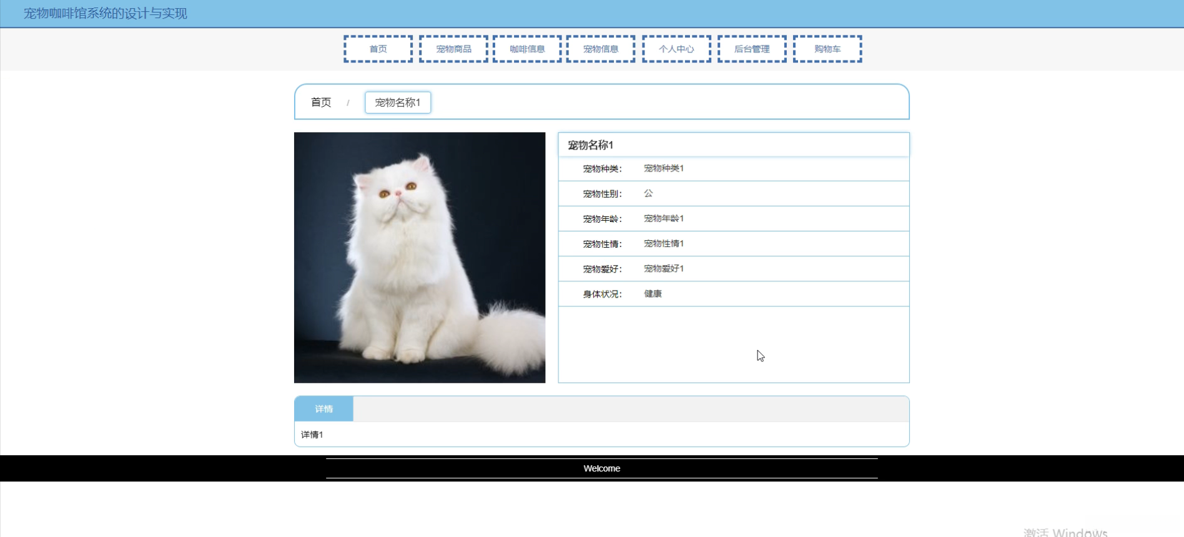This screenshot has height=537, width=1184.
Task: Select the 宠物年龄1 value
Action: pos(664,218)
